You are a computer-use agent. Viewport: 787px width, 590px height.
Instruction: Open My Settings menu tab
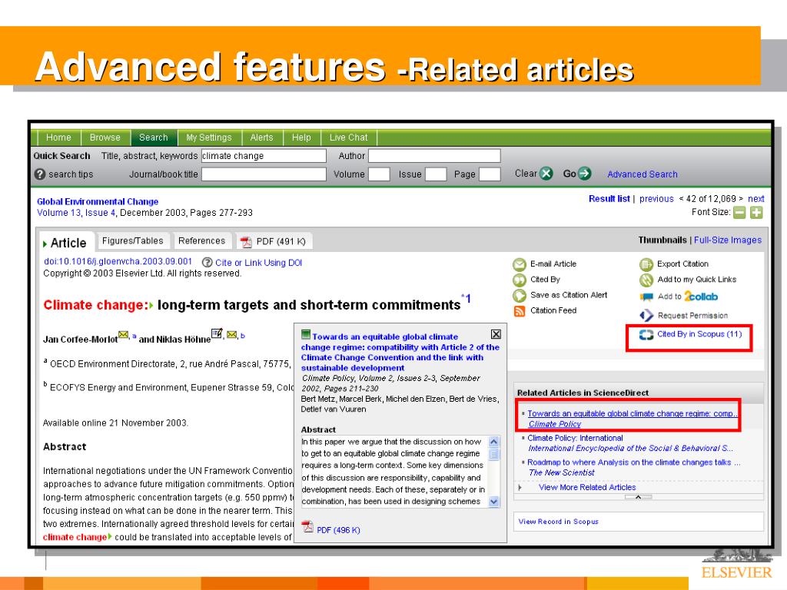(209, 138)
